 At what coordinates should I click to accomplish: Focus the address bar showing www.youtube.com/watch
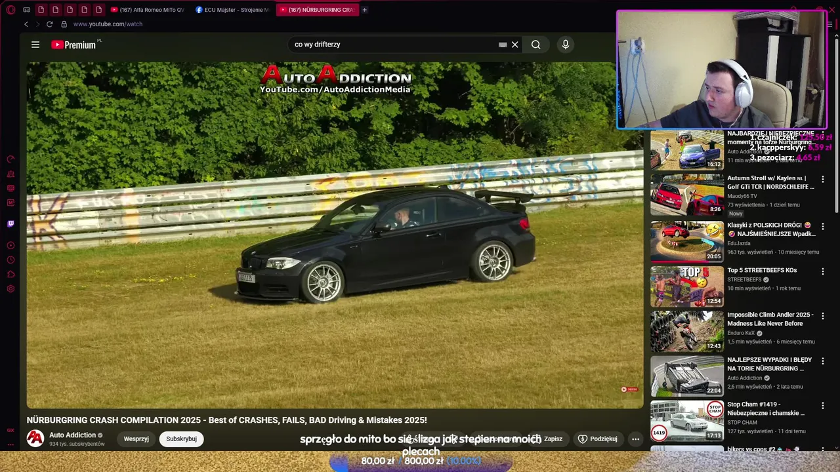coord(108,24)
